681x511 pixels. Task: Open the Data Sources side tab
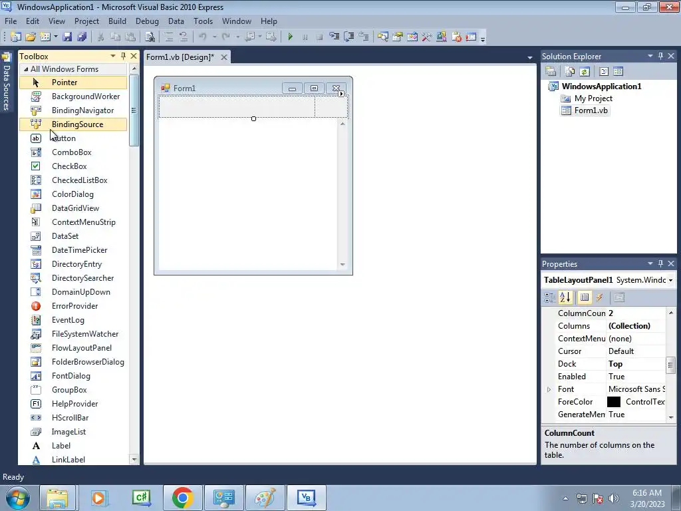pos(6,82)
